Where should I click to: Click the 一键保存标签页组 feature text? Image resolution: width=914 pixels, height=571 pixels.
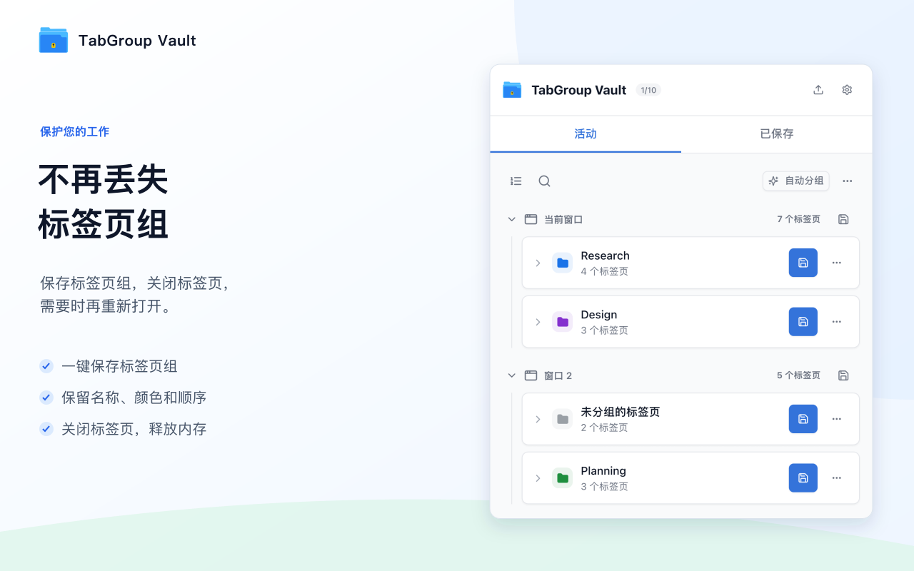[119, 367]
